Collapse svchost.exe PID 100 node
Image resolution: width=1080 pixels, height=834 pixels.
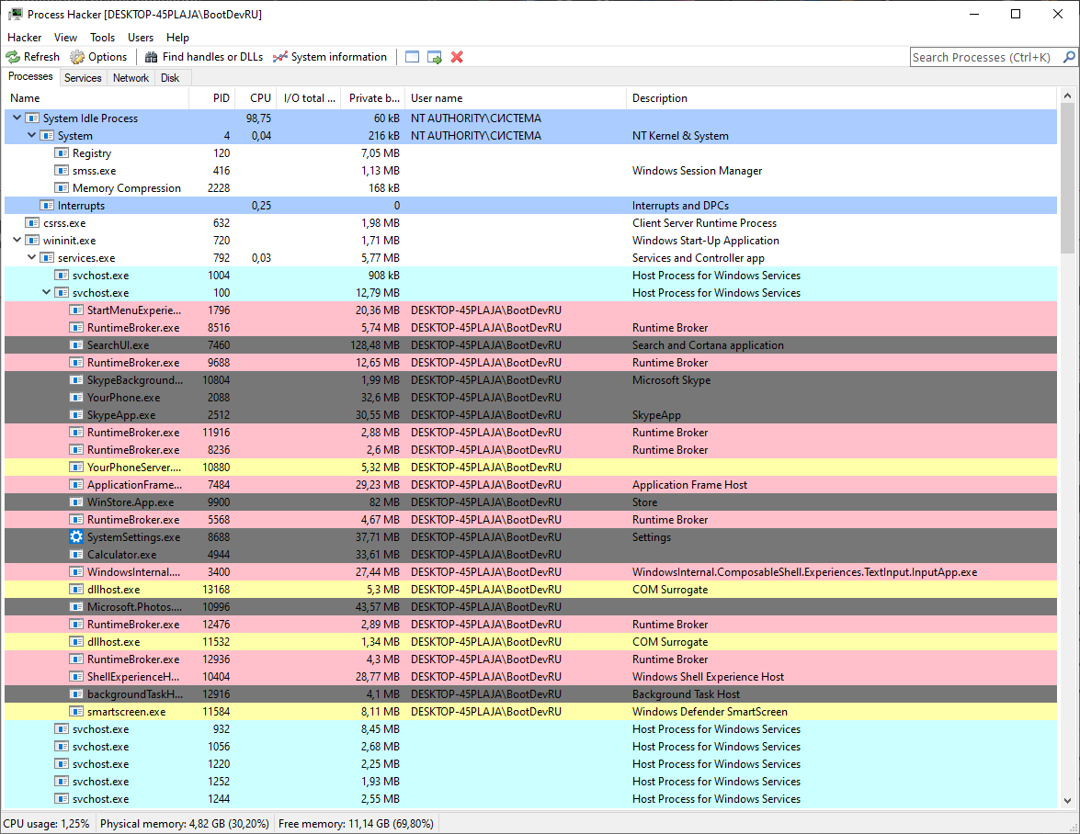[x=46, y=292]
